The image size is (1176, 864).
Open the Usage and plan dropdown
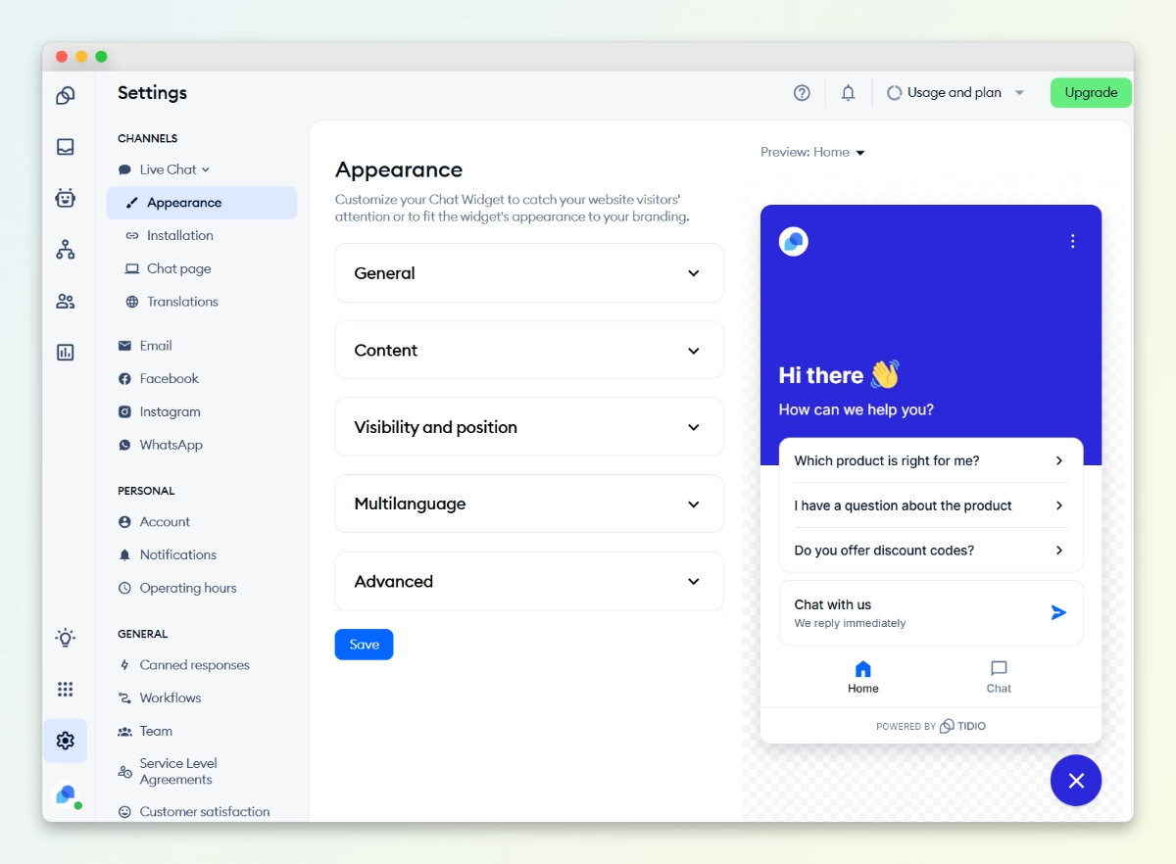pos(955,93)
